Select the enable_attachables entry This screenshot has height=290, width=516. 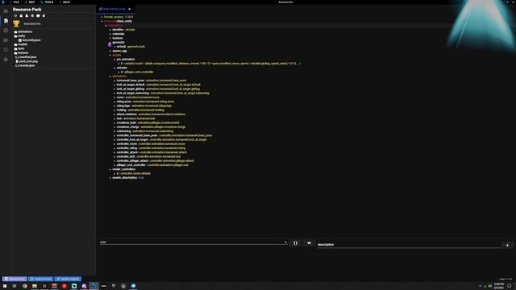coord(128,178)
